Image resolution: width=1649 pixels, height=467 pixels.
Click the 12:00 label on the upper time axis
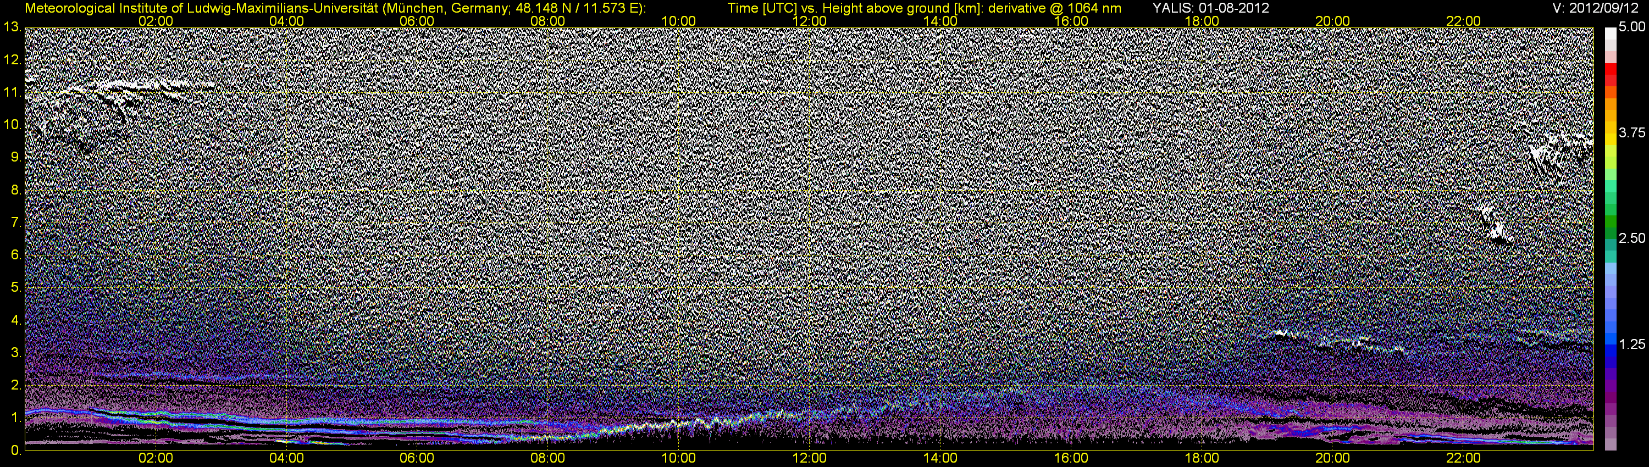(x=809, y=21)
